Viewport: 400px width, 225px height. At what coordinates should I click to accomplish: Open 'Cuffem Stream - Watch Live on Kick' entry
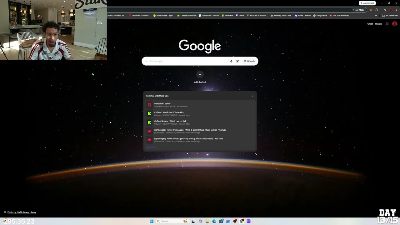(200, 122)
